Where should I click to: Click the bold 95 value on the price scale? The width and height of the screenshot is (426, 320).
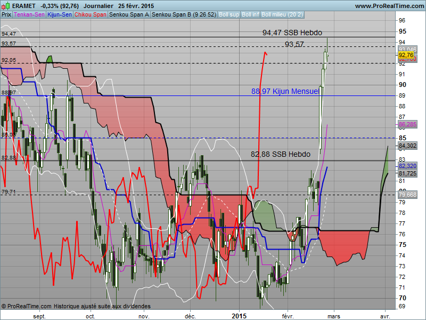pyautogui.click(x=403, y=31)
